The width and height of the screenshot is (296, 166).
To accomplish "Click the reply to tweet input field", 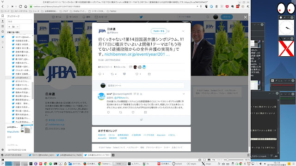I will tap(145, 85).
